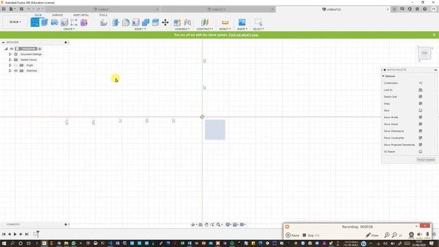
Task: Select the New Component tool
Action: (x=177, y=22)
